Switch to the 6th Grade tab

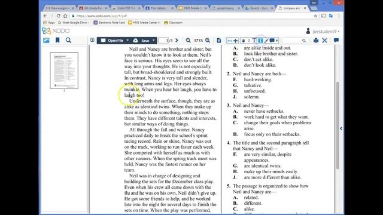93,8
